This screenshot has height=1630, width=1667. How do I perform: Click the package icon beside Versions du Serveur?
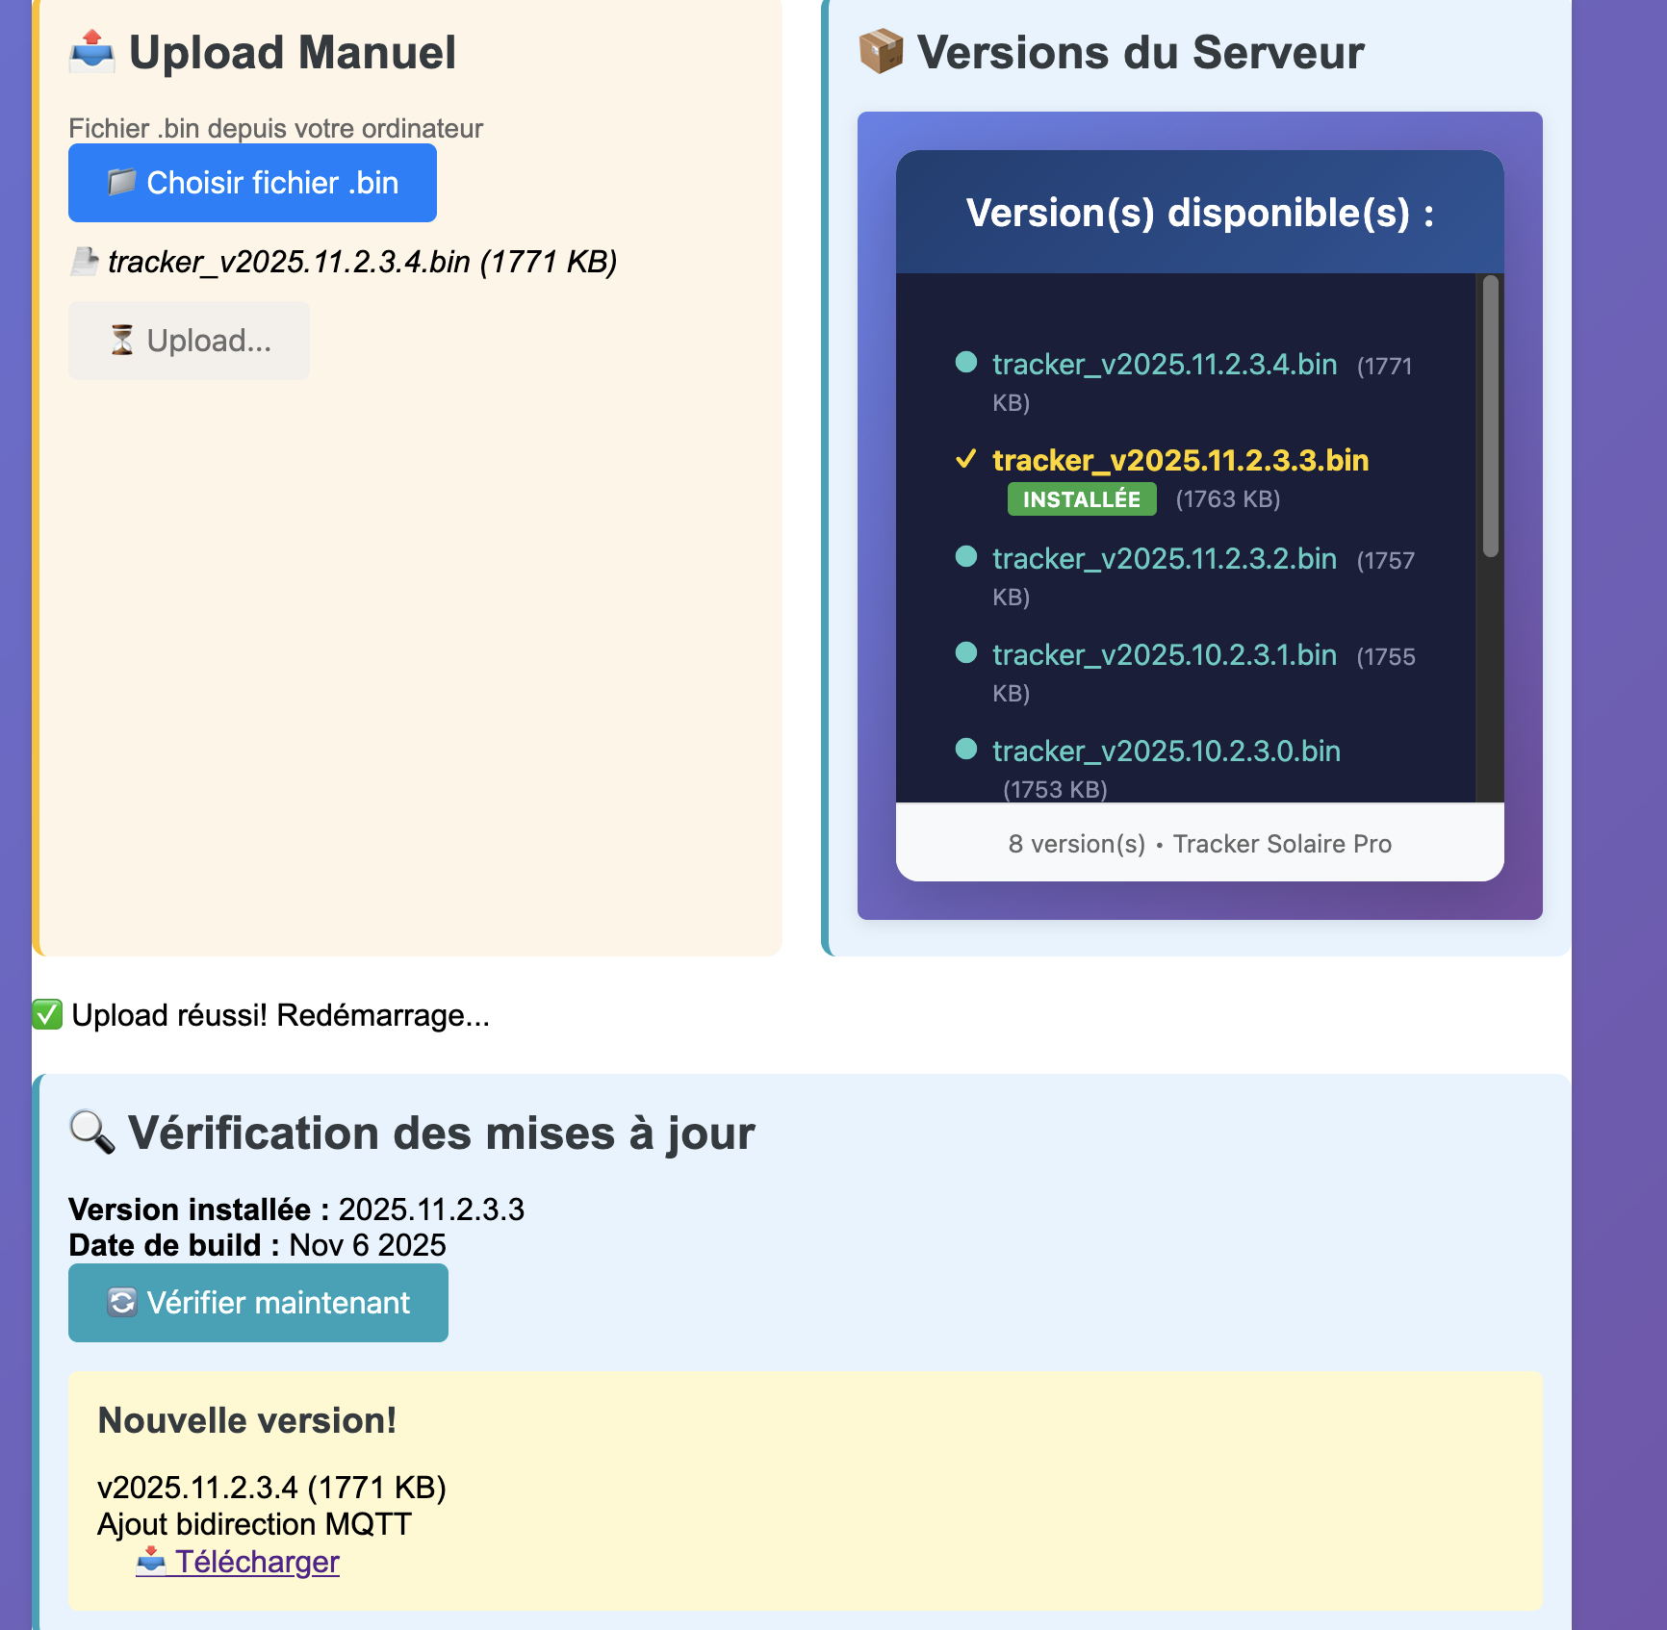click(881, 52)
